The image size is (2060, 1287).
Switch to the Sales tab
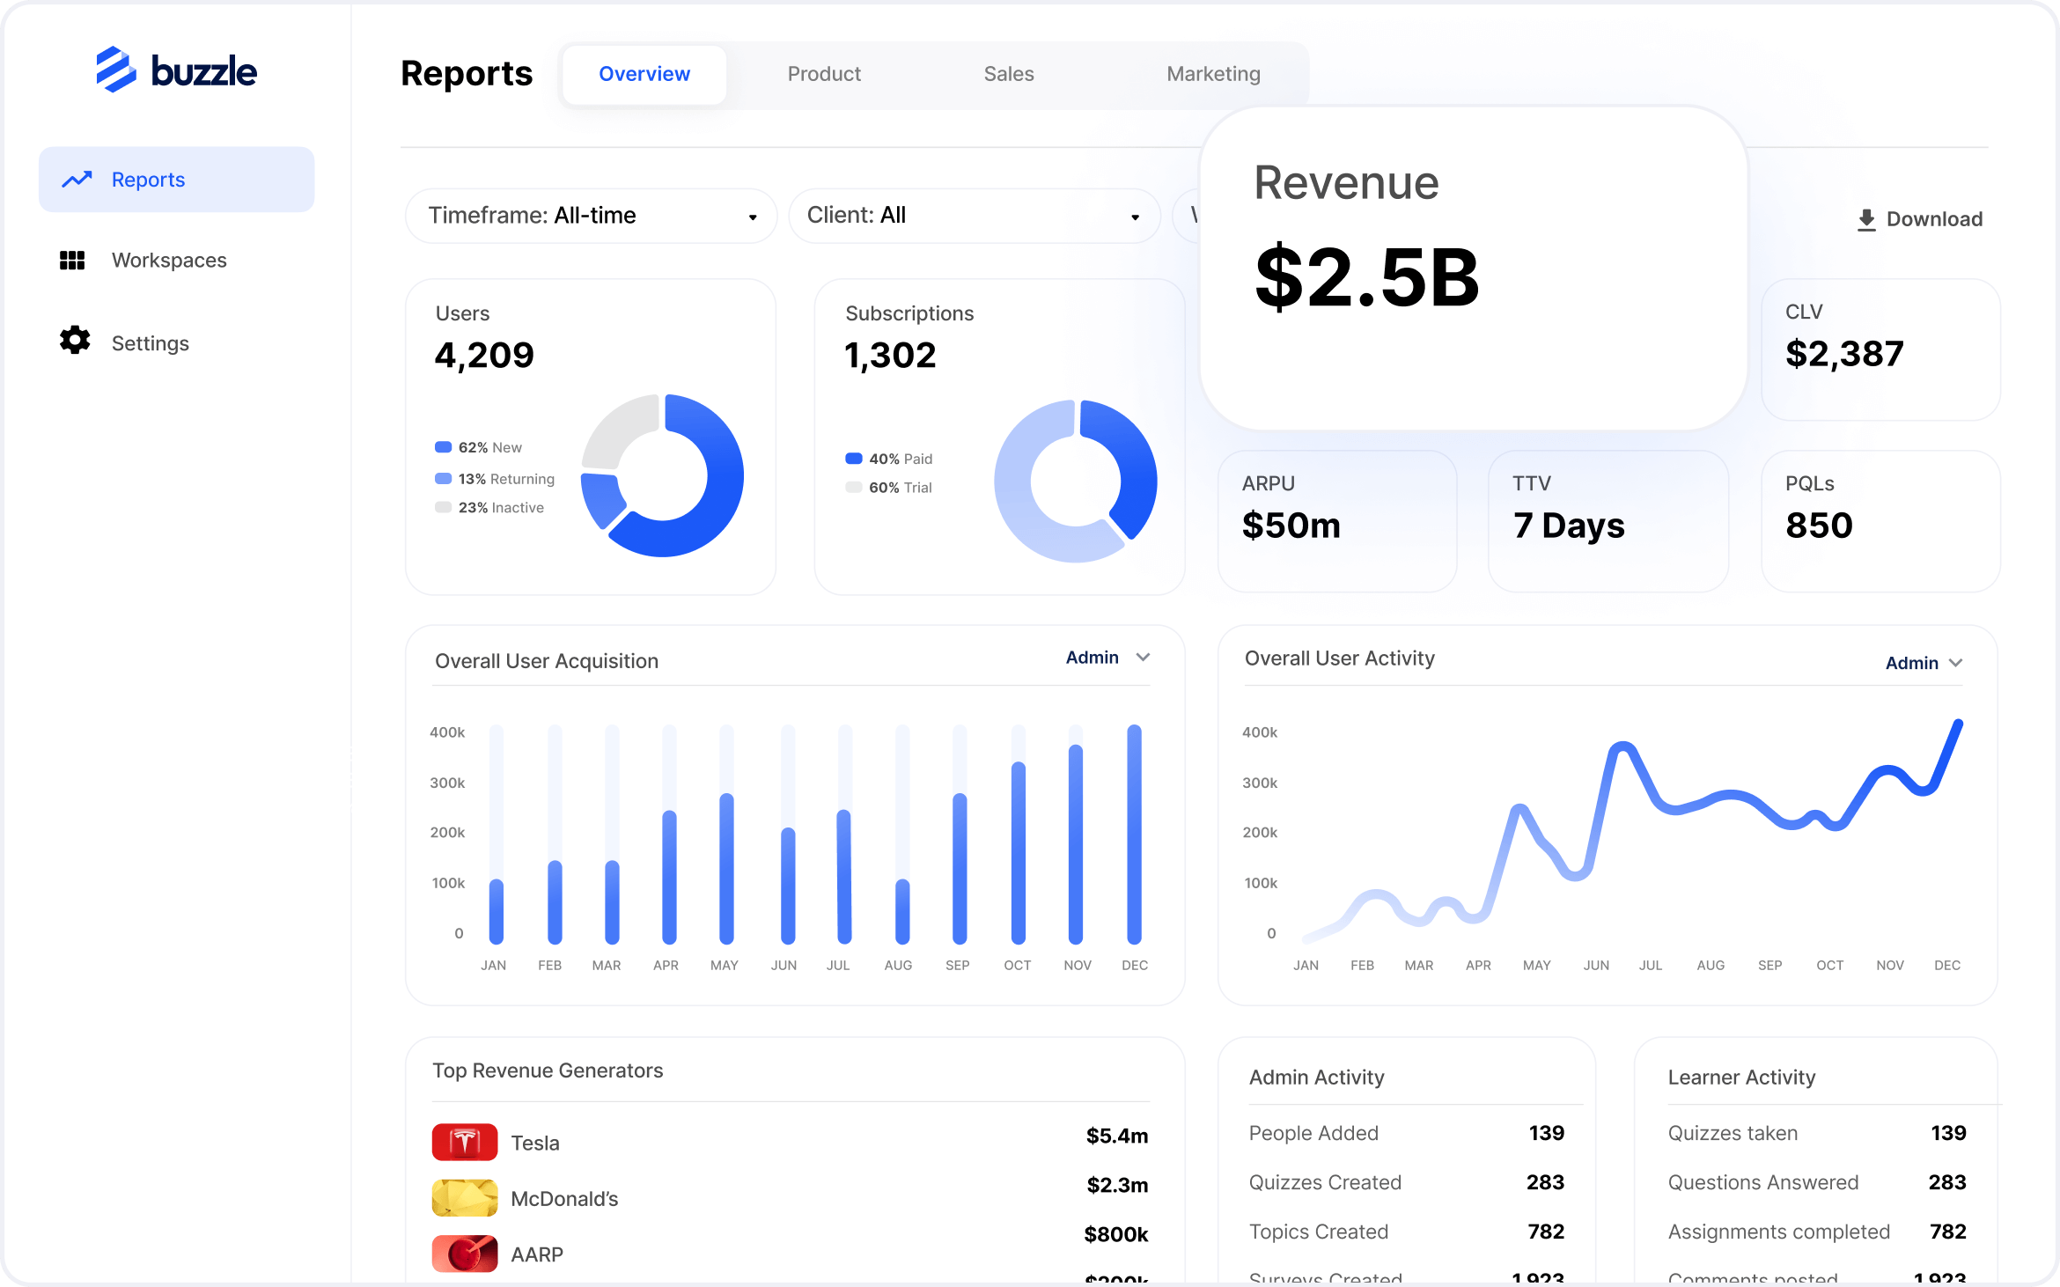point(1009,74)
